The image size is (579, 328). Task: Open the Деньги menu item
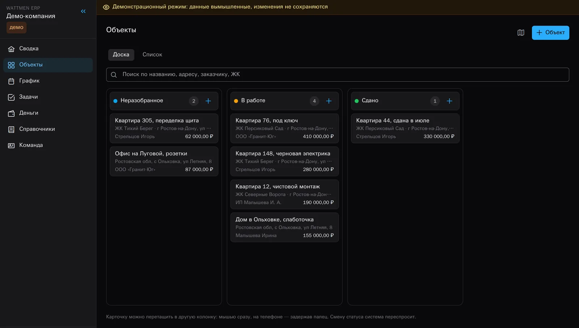tap(48, 113)
